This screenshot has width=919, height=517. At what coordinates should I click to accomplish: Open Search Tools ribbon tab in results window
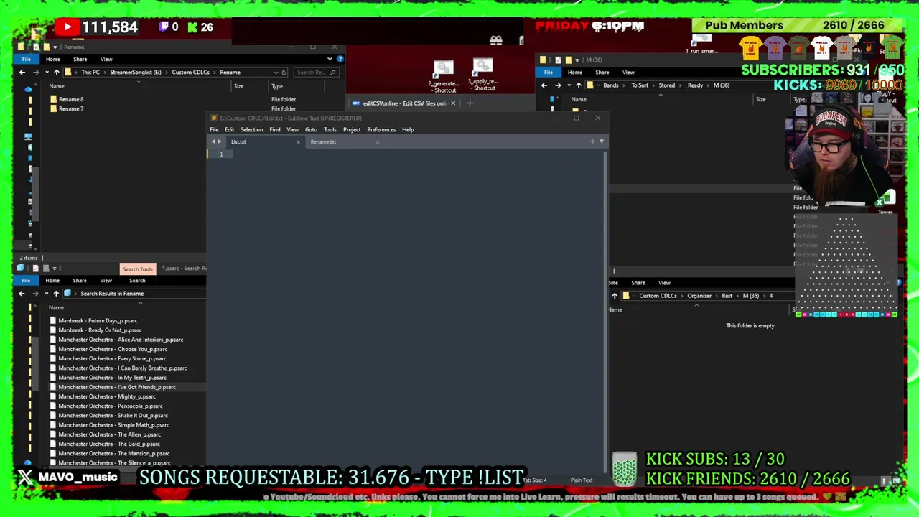(x=137, y=269)
